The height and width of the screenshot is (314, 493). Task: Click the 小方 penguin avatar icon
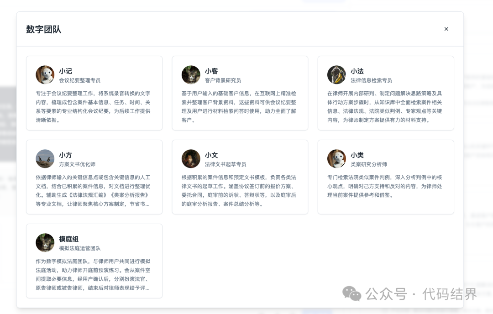pyautogui.click(x=45, y=159)
